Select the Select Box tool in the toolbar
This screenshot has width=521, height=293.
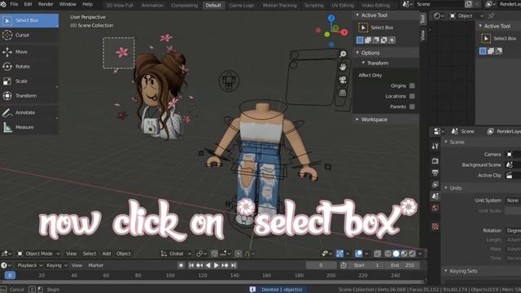(x=29, y=20)
